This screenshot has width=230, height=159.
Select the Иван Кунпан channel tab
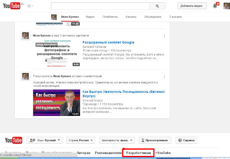coord(70,17)
